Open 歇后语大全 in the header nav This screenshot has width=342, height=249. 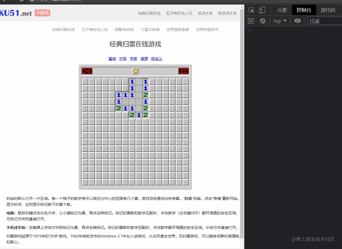228,13
